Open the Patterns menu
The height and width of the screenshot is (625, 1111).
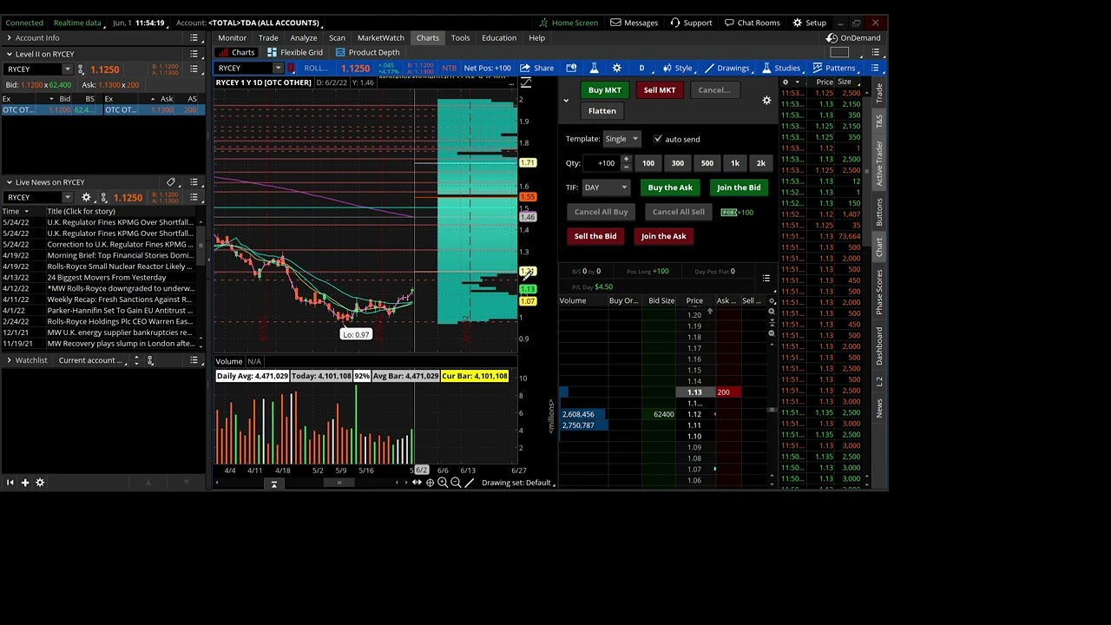point(834,68)
